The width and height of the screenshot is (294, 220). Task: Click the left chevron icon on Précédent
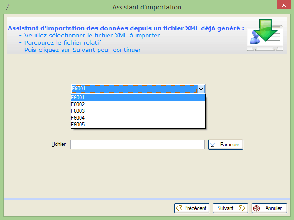[180, 208]
